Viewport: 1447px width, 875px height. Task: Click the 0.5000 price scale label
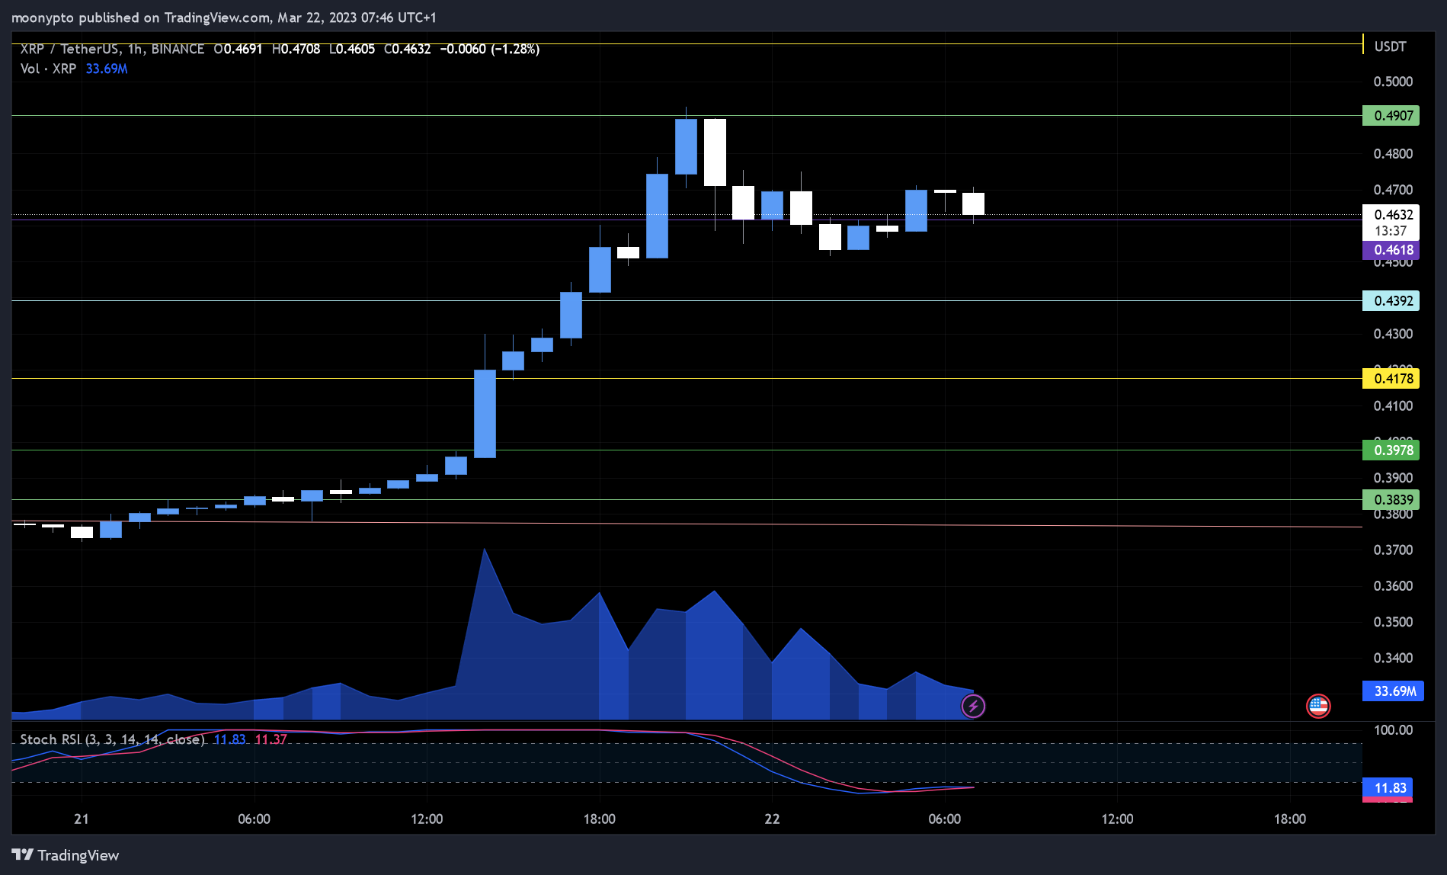click(x=1393, y=82)
